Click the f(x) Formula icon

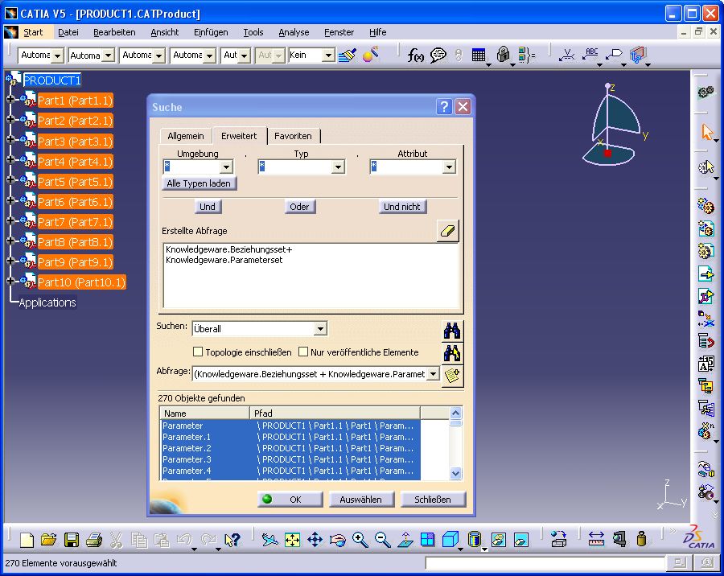415,56
